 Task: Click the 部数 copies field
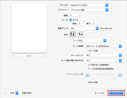point(74,16)
